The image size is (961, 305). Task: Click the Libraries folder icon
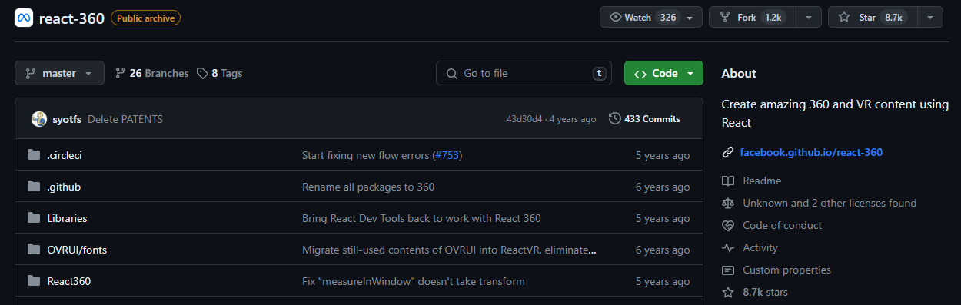(x=34, y=218)
